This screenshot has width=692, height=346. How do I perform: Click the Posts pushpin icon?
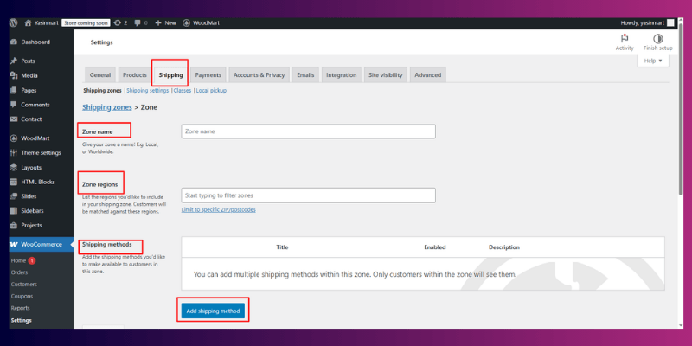(14, 61)
